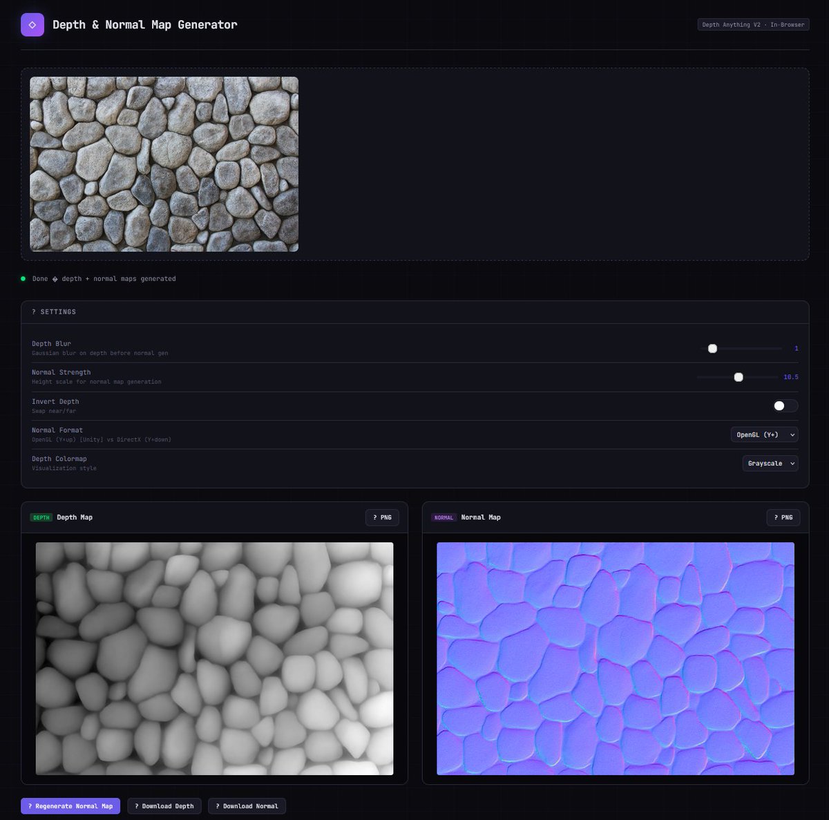The width and height of the screenshot is (829, 820).
Task: Click the Normal Format label
Action: (x=57, y=430)
